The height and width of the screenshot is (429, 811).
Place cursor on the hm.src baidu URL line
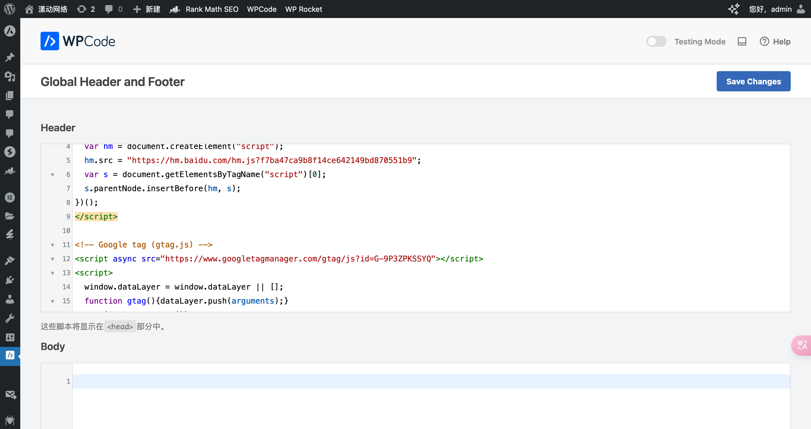[253, 160]
